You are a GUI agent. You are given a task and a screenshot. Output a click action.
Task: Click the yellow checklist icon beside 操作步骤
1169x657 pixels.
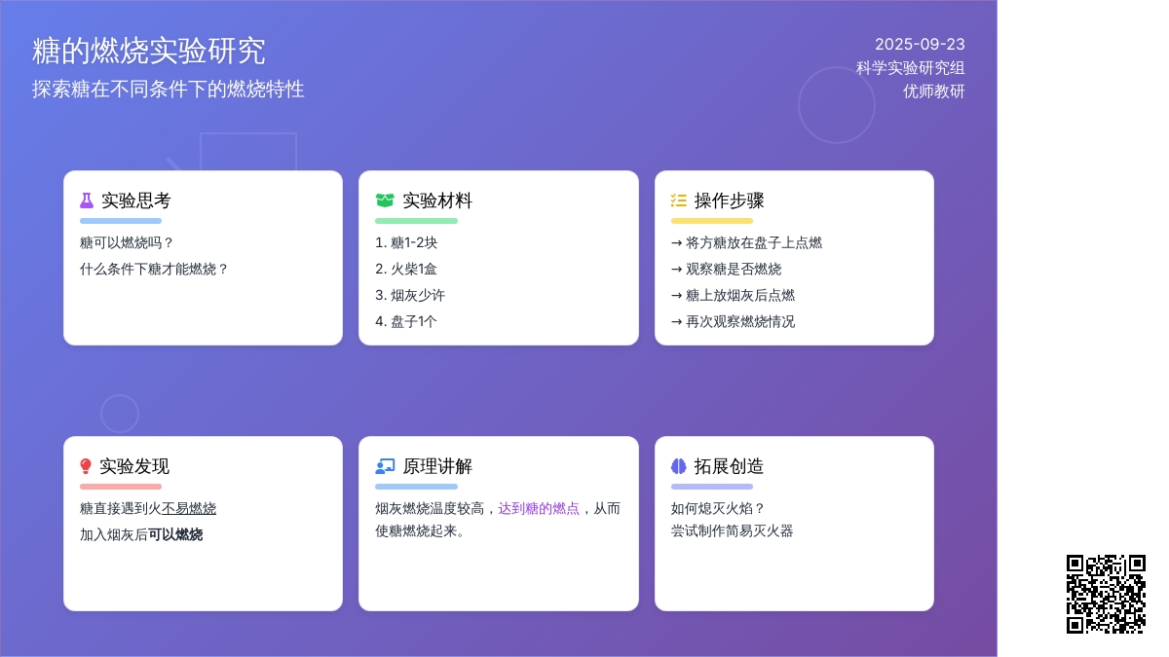point(679,201)
